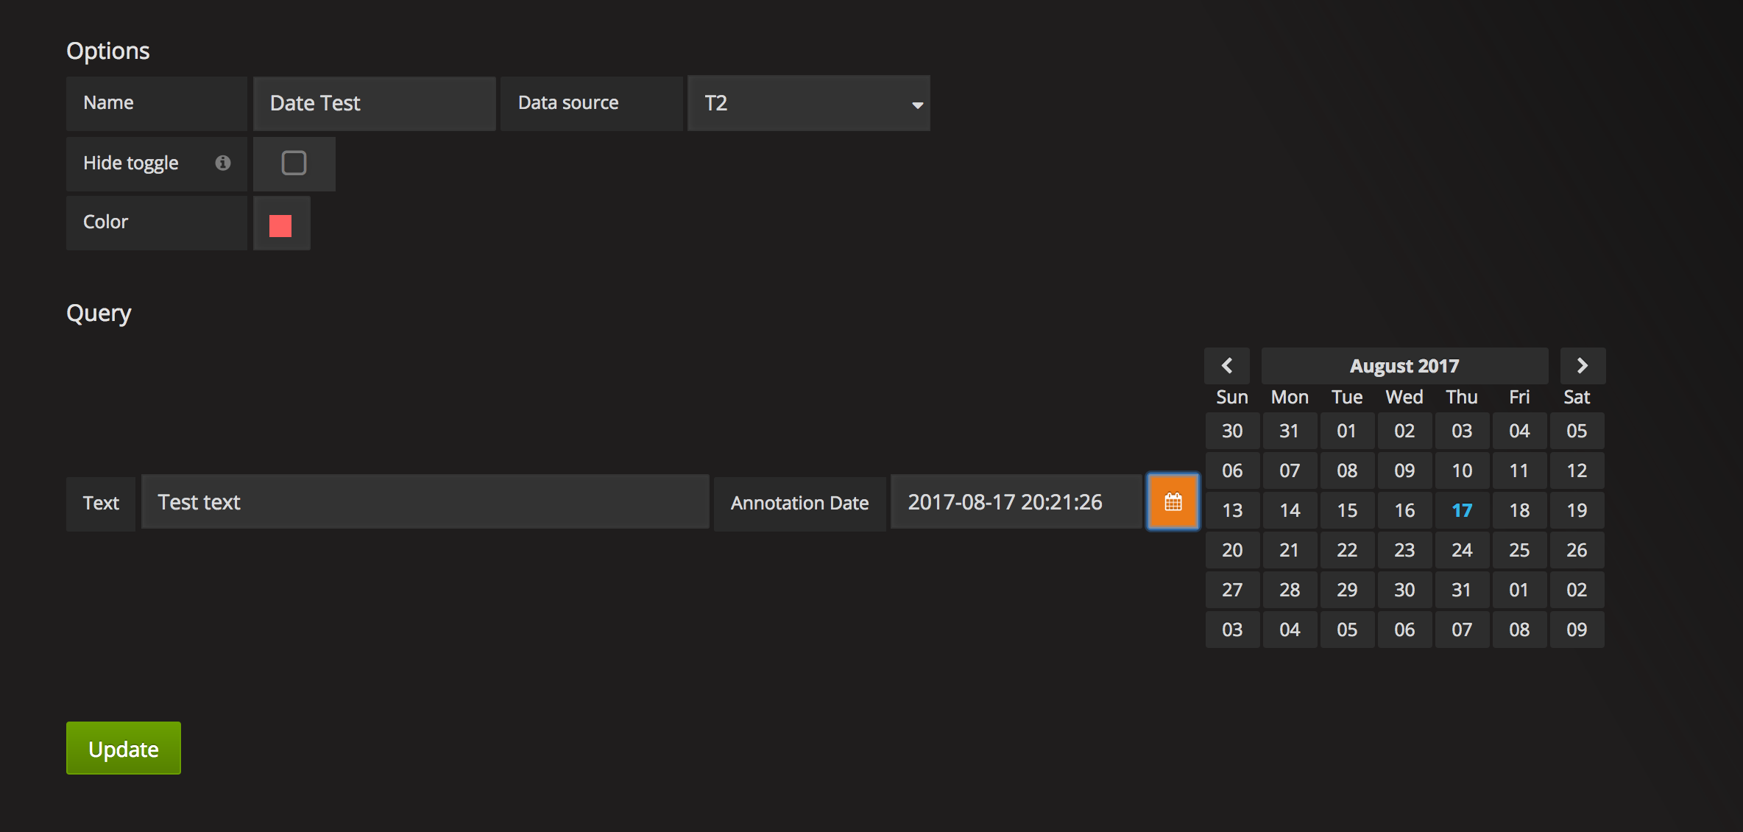Select September 03 in the calendar
The image size is (1743, 832).
[x=1231, y=629]
